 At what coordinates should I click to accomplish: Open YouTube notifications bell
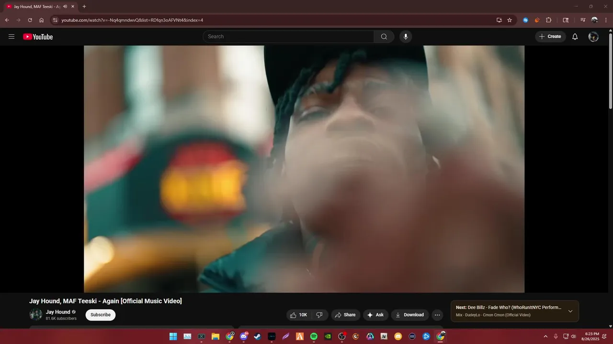click(x=575, y=37)
